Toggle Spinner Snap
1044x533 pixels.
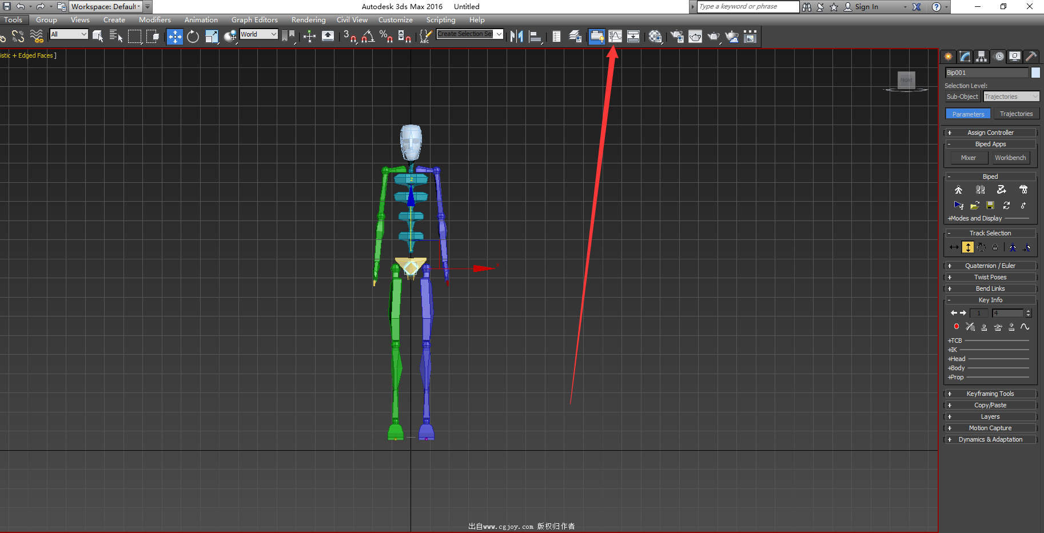[405, 37]
